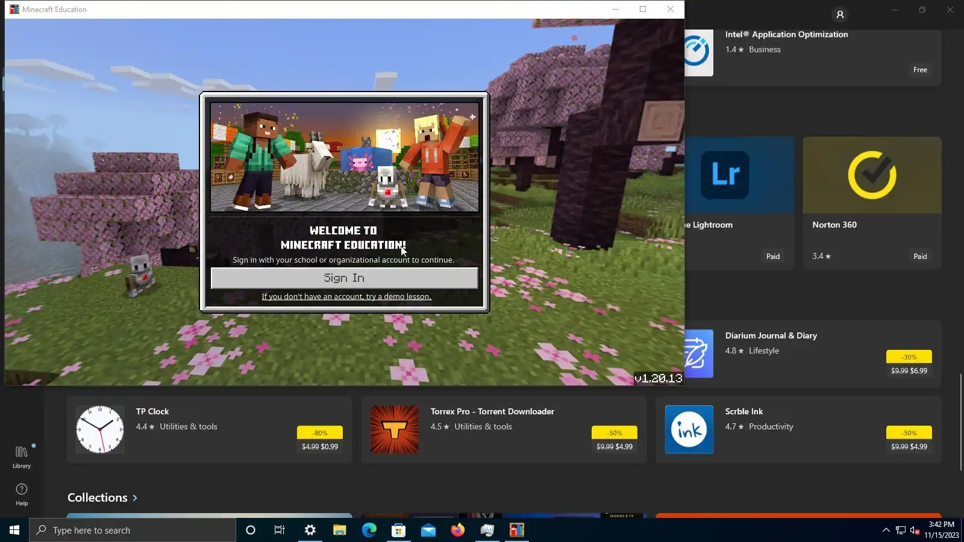The image size is (964, 542).
Task: Click the Paid label on the Lightroom card
Action: (x=773, y=257)
